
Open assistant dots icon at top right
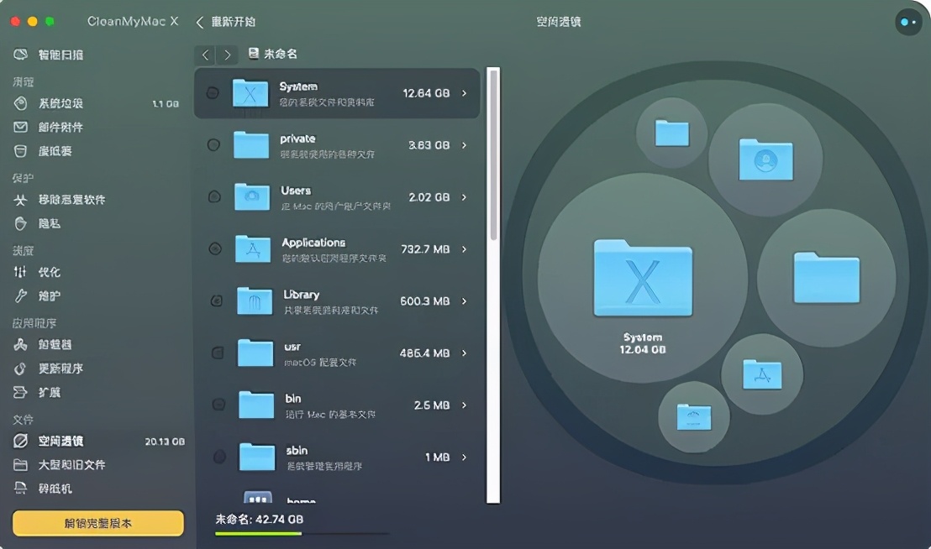coord(907,22)
